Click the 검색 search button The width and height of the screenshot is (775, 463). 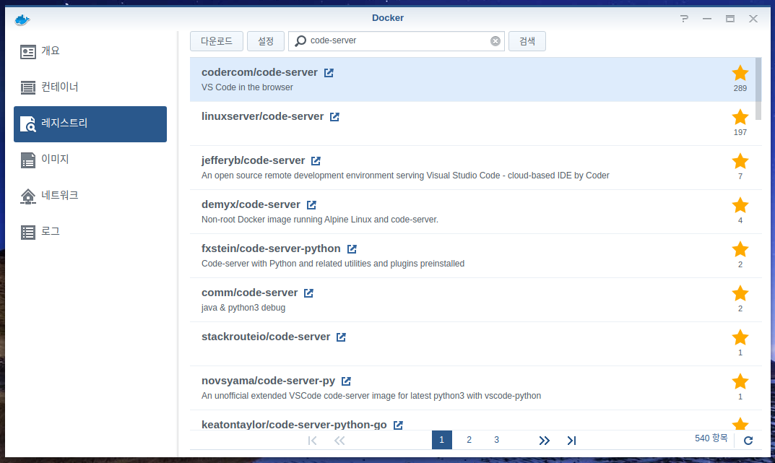[527, 41]
